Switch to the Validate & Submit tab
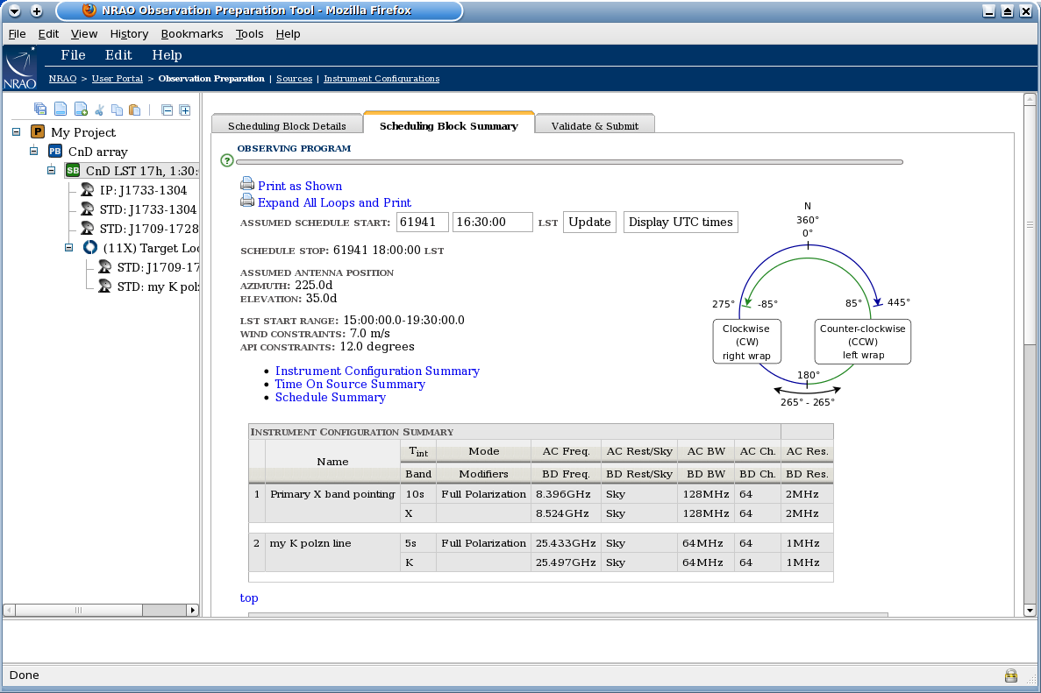 [595, 124]
